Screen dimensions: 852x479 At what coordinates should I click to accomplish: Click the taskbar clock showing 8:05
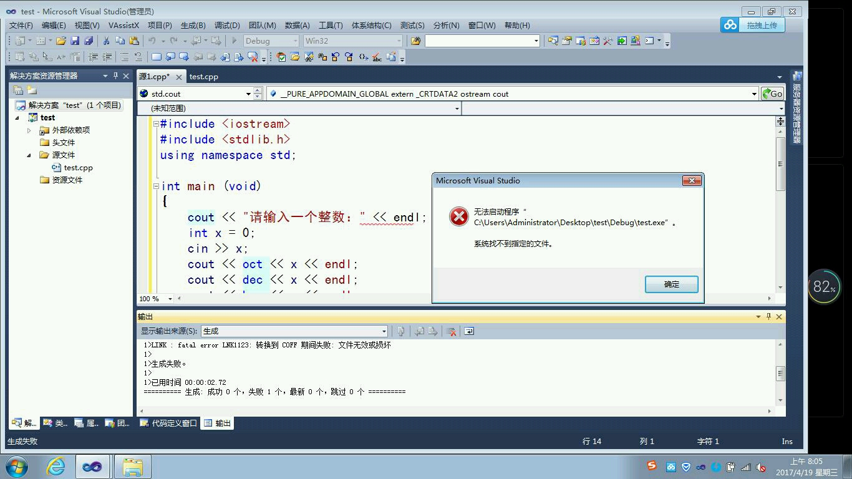(x=807, y=467)
